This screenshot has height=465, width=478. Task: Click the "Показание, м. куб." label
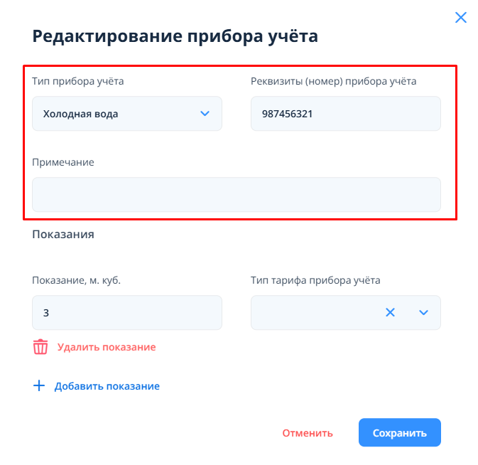point(77,280)
